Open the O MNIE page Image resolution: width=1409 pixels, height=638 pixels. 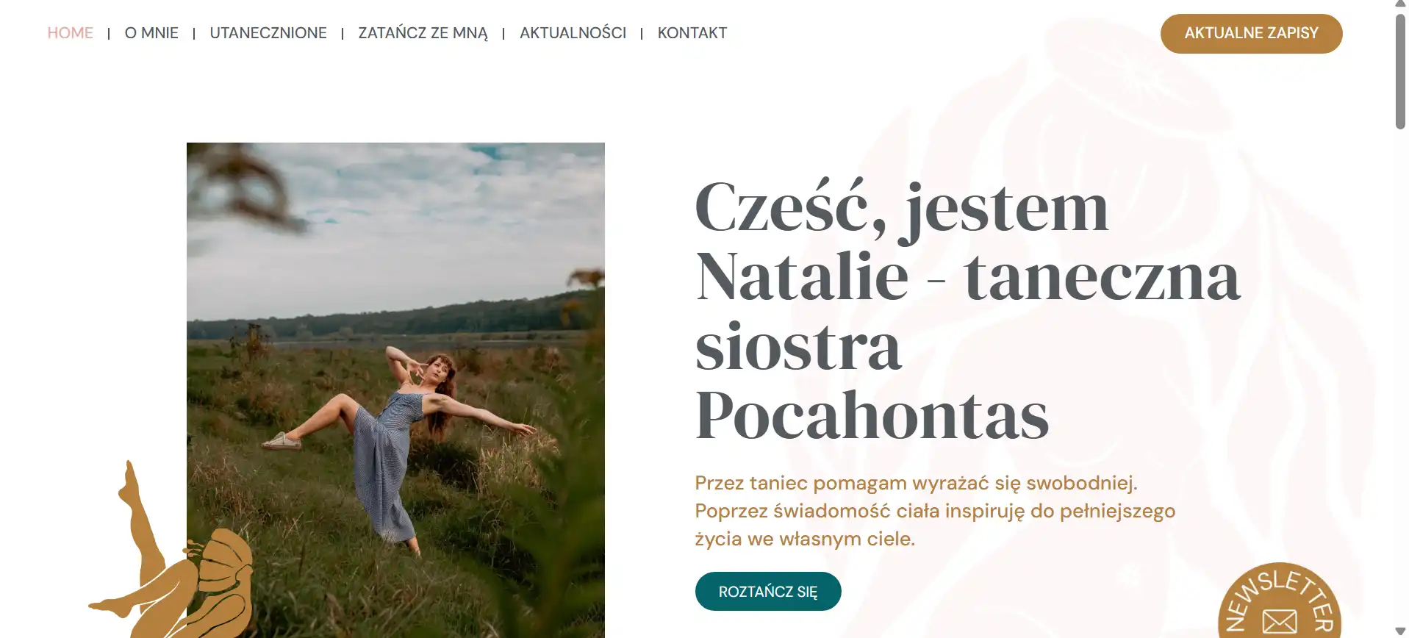tap(151, 33)
